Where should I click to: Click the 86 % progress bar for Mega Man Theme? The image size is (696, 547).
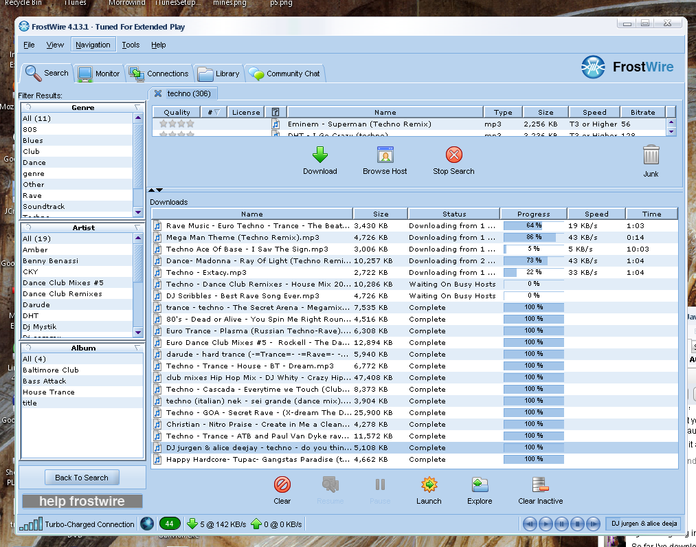pos(534,238)
